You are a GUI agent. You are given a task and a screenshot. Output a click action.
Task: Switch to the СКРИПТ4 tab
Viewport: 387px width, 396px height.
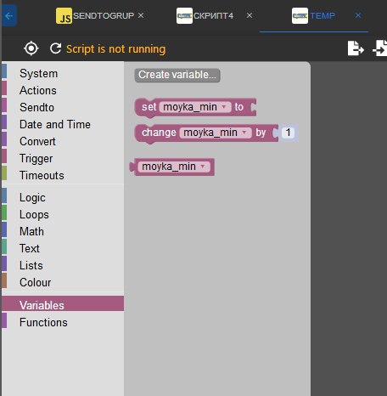pos(213,15)
